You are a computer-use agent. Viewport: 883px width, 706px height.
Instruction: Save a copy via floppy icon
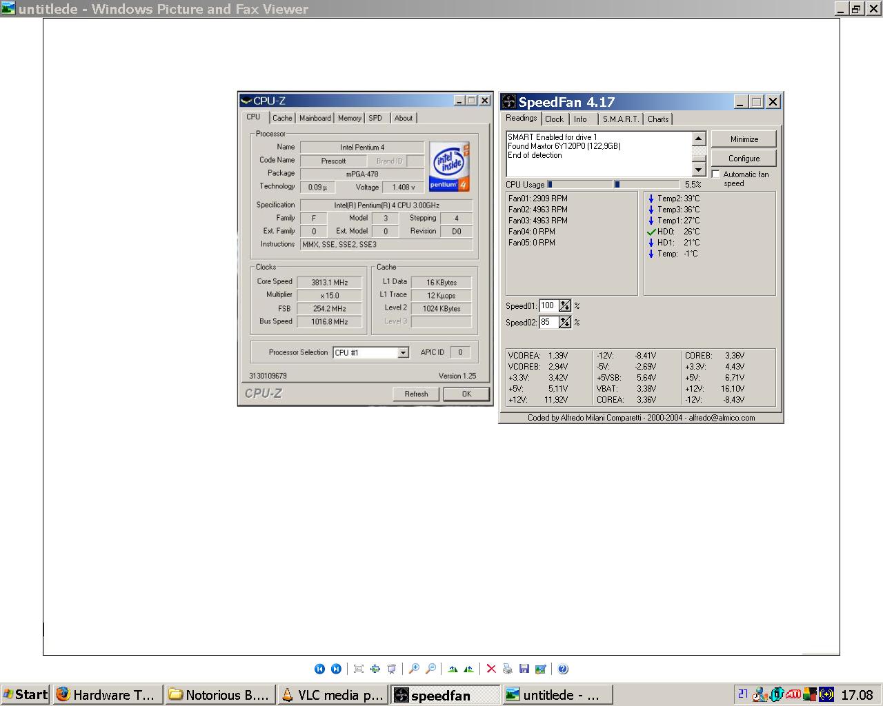point(524,669)
